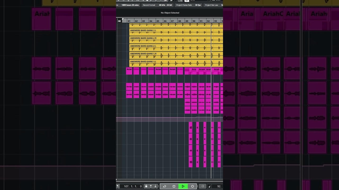Toggle the Cycle loop button
339x190 pixels.
pos(164,186)
